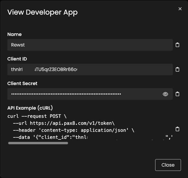Click the Client ID label
The height and width of the screenshot is (178, 188).
tap(17, 59)
